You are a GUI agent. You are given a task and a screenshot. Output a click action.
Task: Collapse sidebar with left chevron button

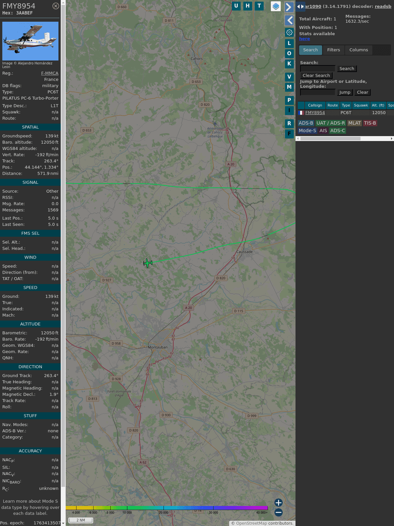pyautogui.click(x=289, y=20)
